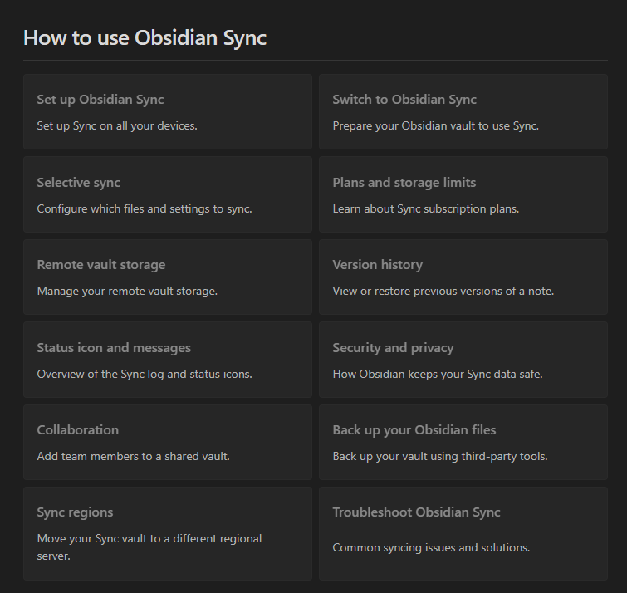The height and width of the screenshot is (593, 627).
Task: Click 'How Obsidian keeps your Sync data safe'
Action: [x=438, y=375]
